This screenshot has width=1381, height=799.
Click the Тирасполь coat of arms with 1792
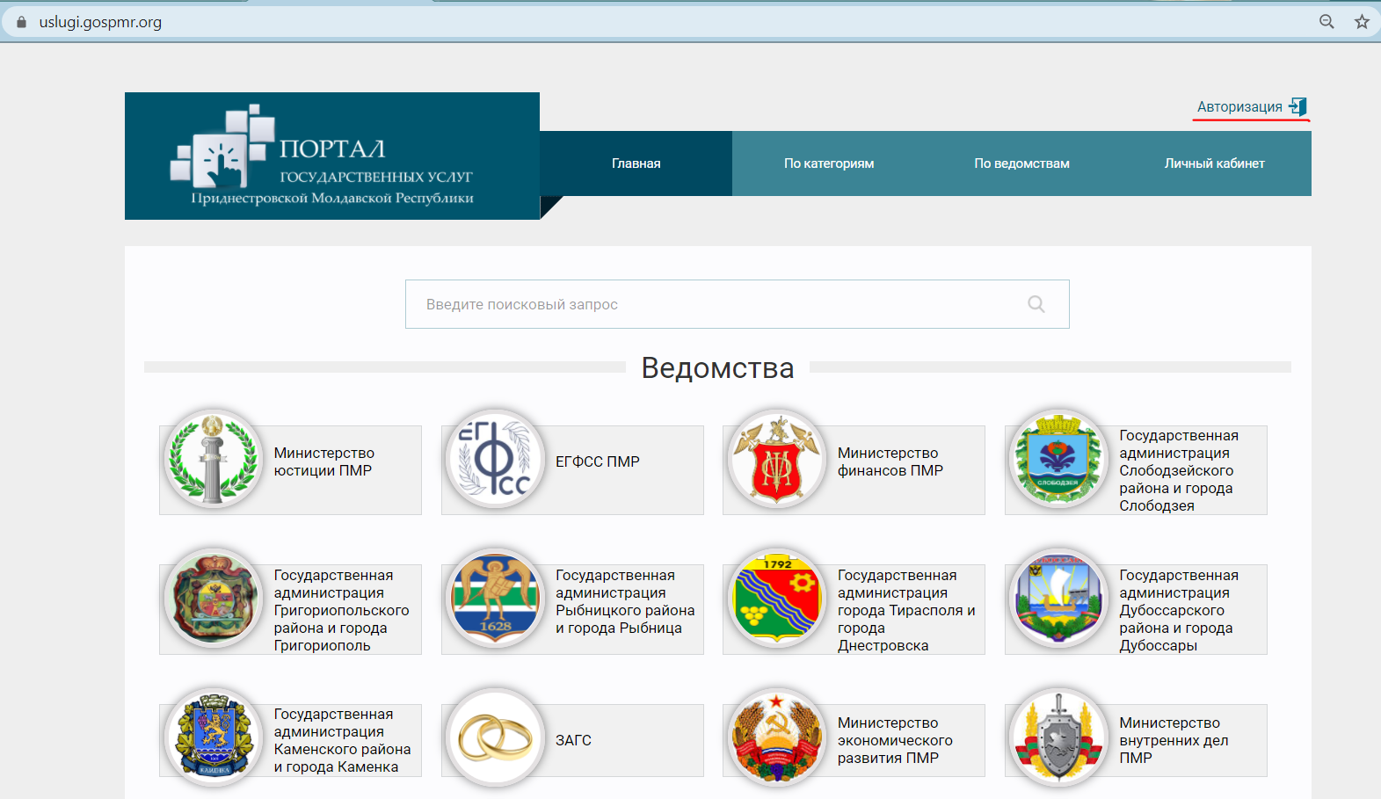click(777, 599)
